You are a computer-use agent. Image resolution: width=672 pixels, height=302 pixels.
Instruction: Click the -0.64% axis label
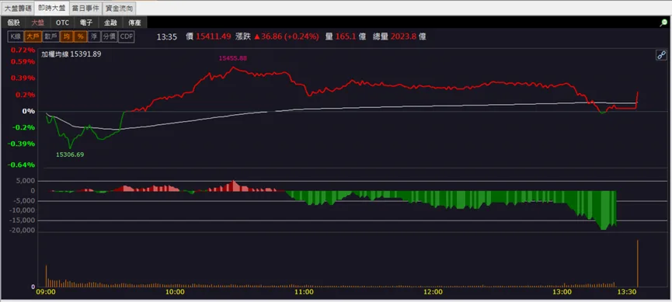click(22, 165)
